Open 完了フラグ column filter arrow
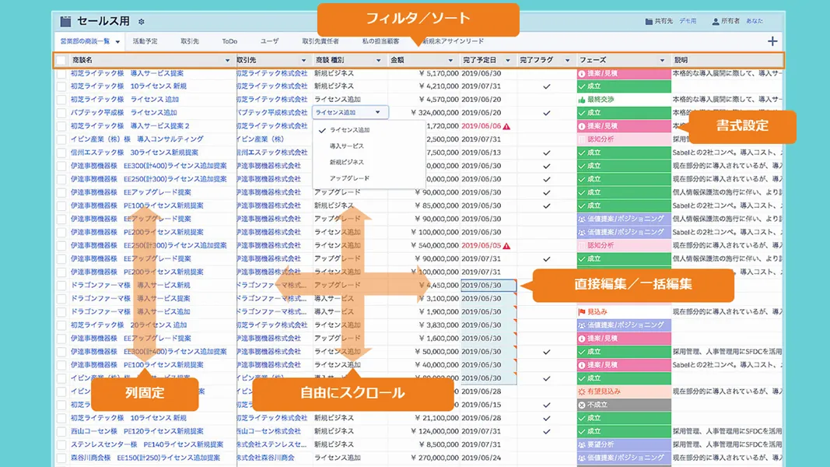This screenshot has height=467, width=830. (567, 61)
